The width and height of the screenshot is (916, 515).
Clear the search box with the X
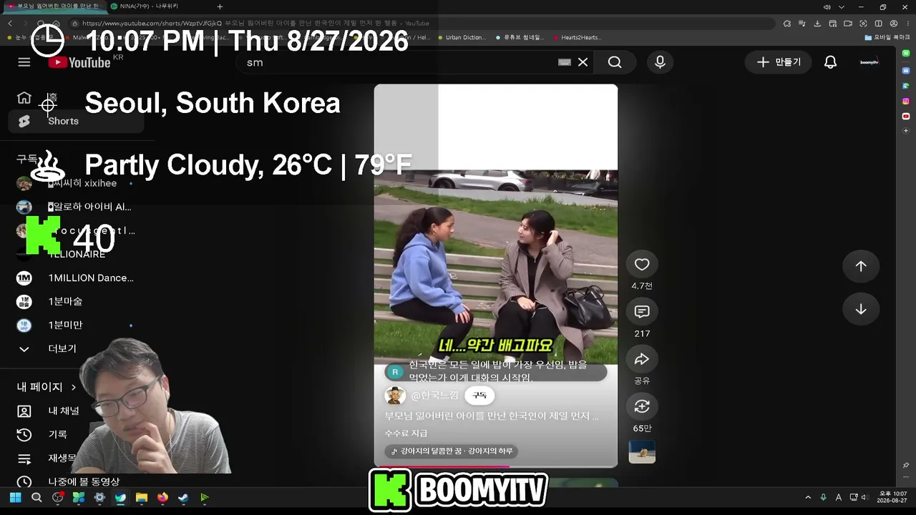pyautogui.click(x=583, y=62)
